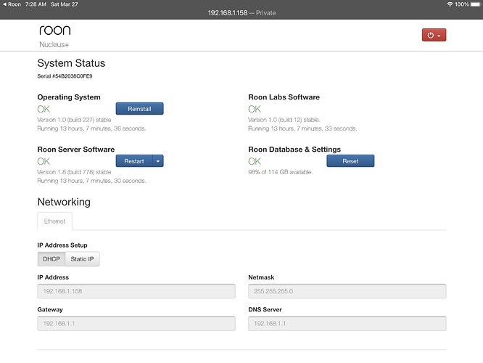Open the red power options dropdown
This screenshot has height=363, width=483.
click(x=434, y=35)
